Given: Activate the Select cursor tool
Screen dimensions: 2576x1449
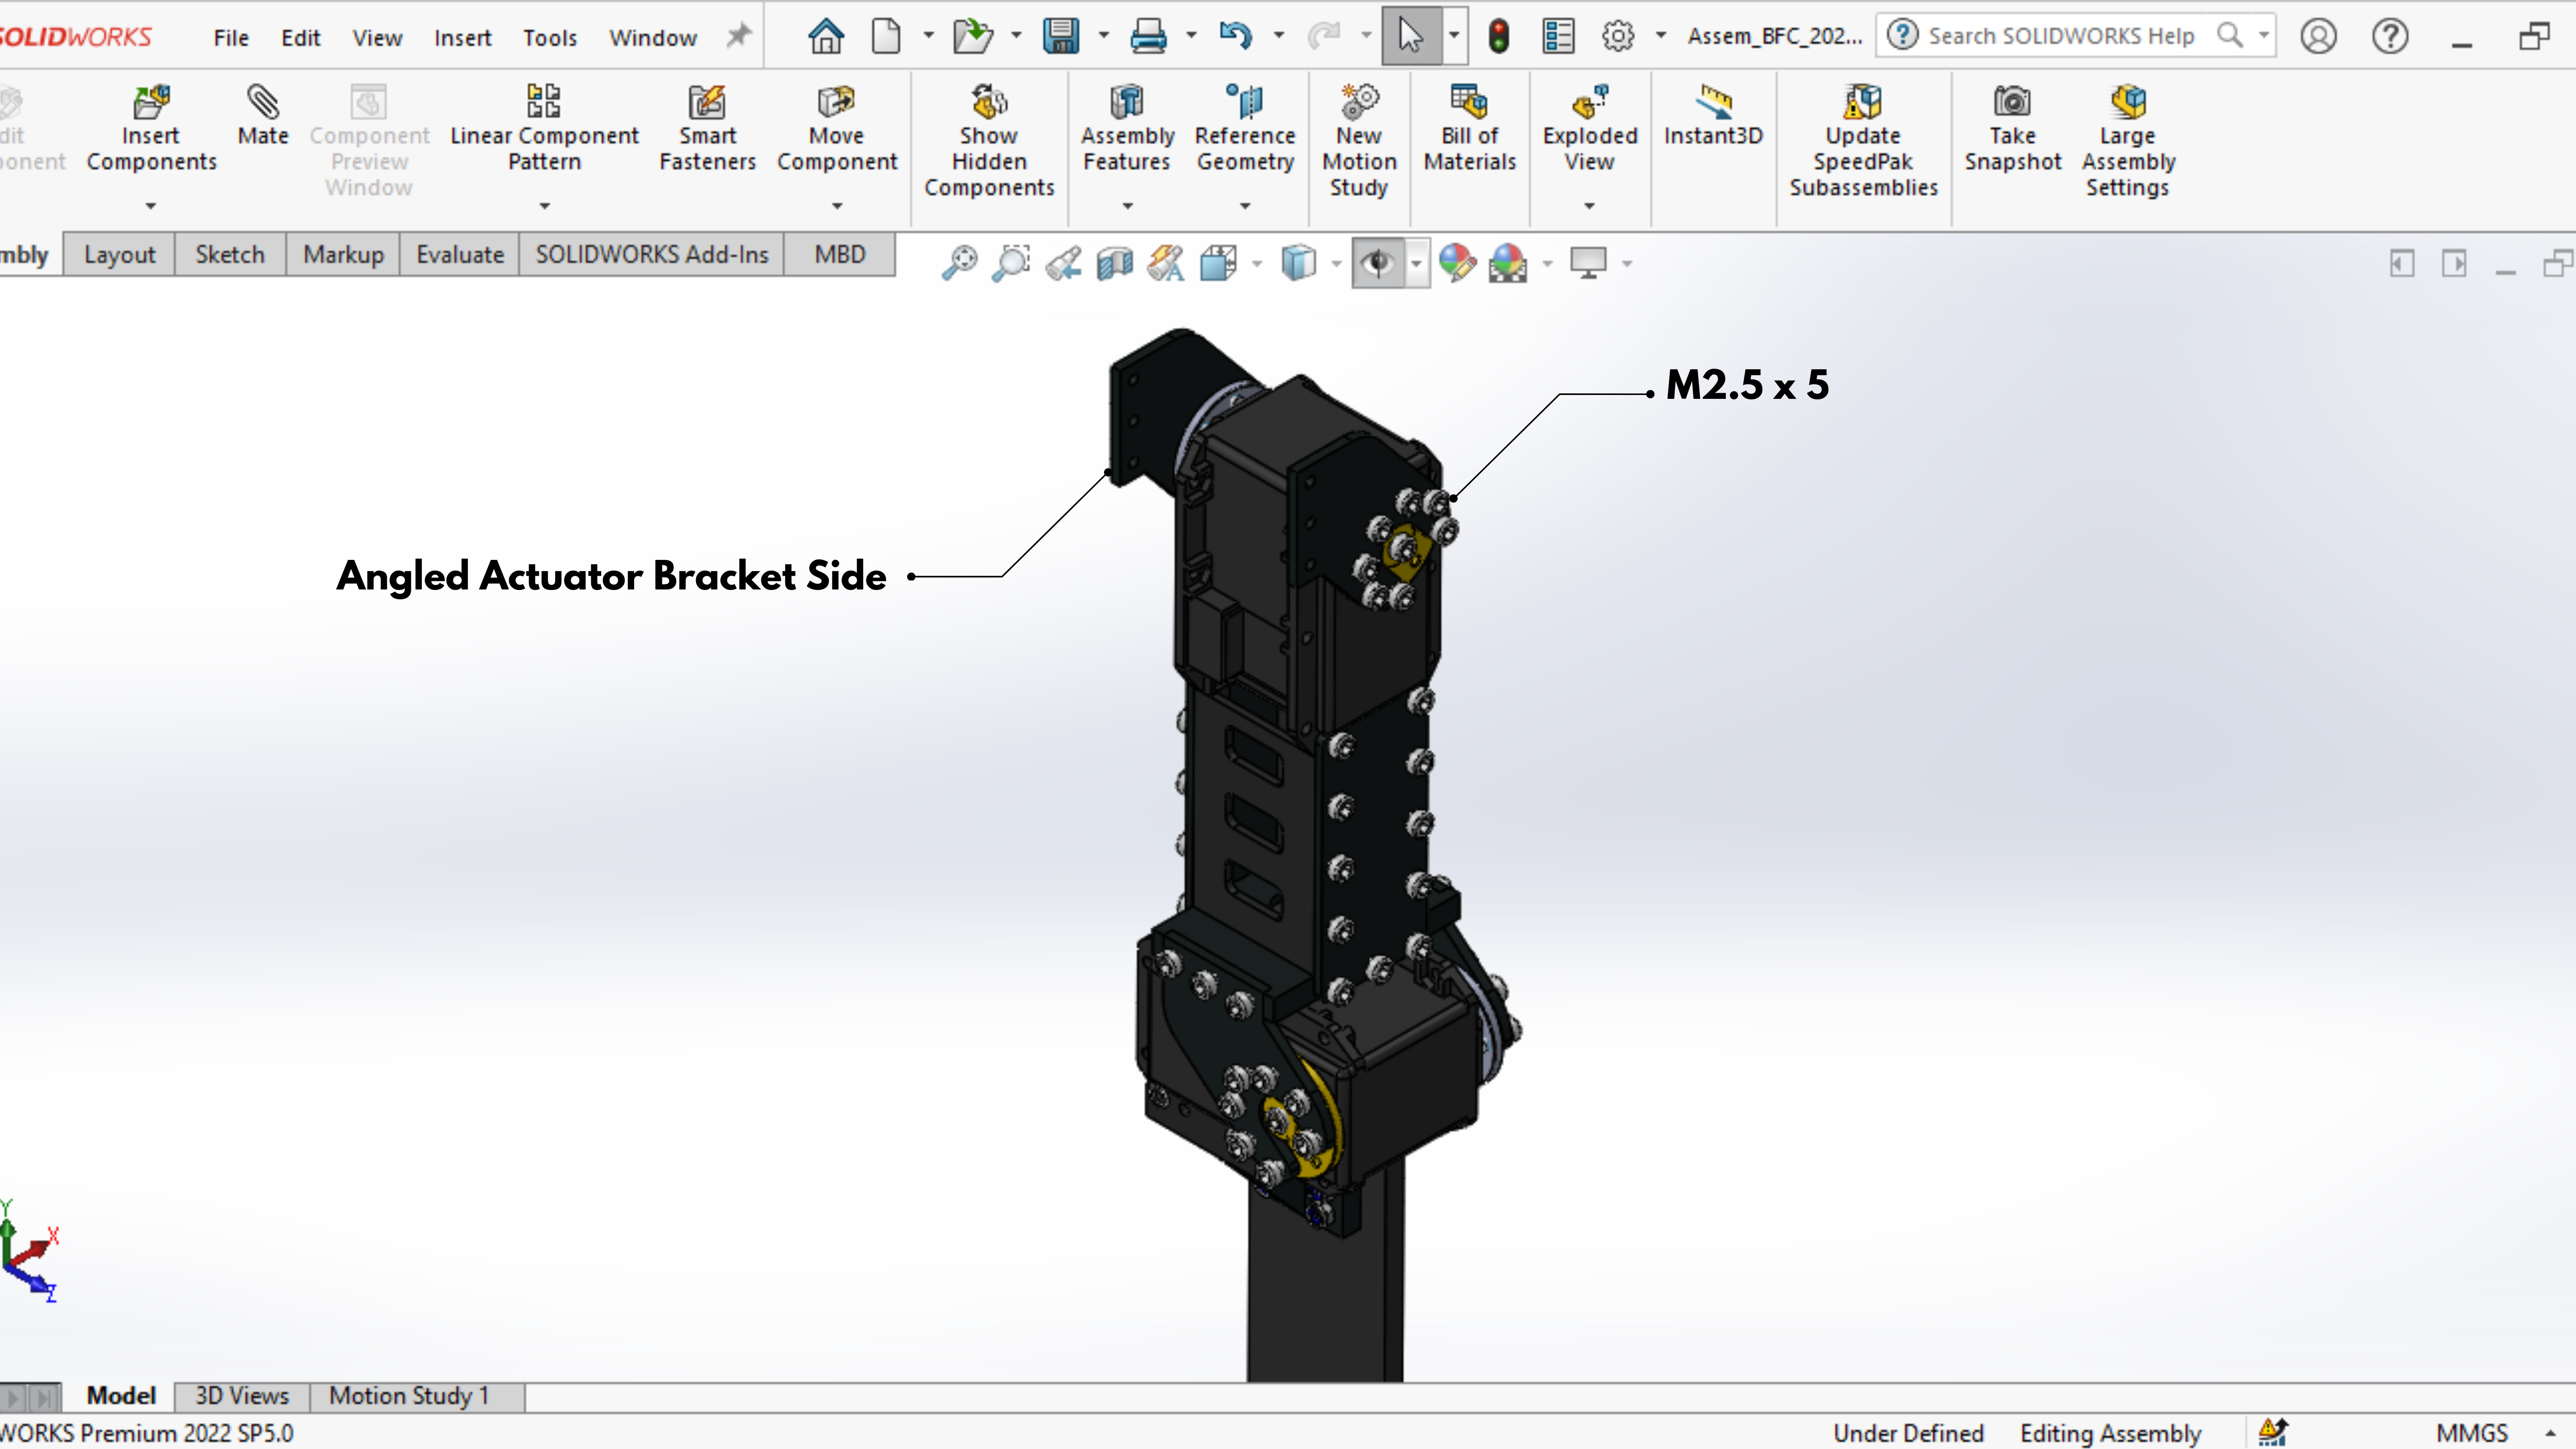Looking at the screenshot, I should [1410, 37].
